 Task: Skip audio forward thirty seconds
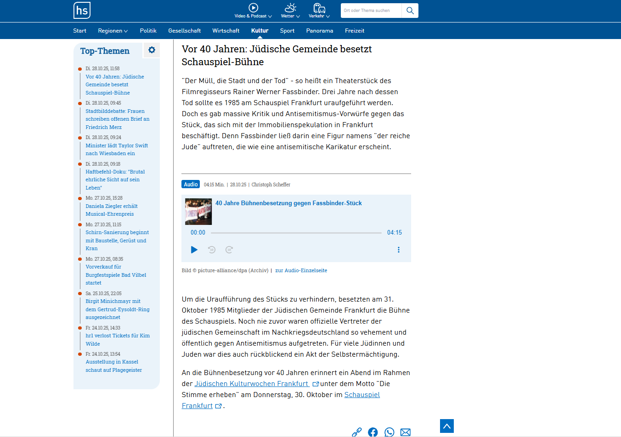(229, 250)
